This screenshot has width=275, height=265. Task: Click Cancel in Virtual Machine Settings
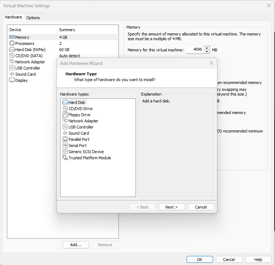[229, 260]
